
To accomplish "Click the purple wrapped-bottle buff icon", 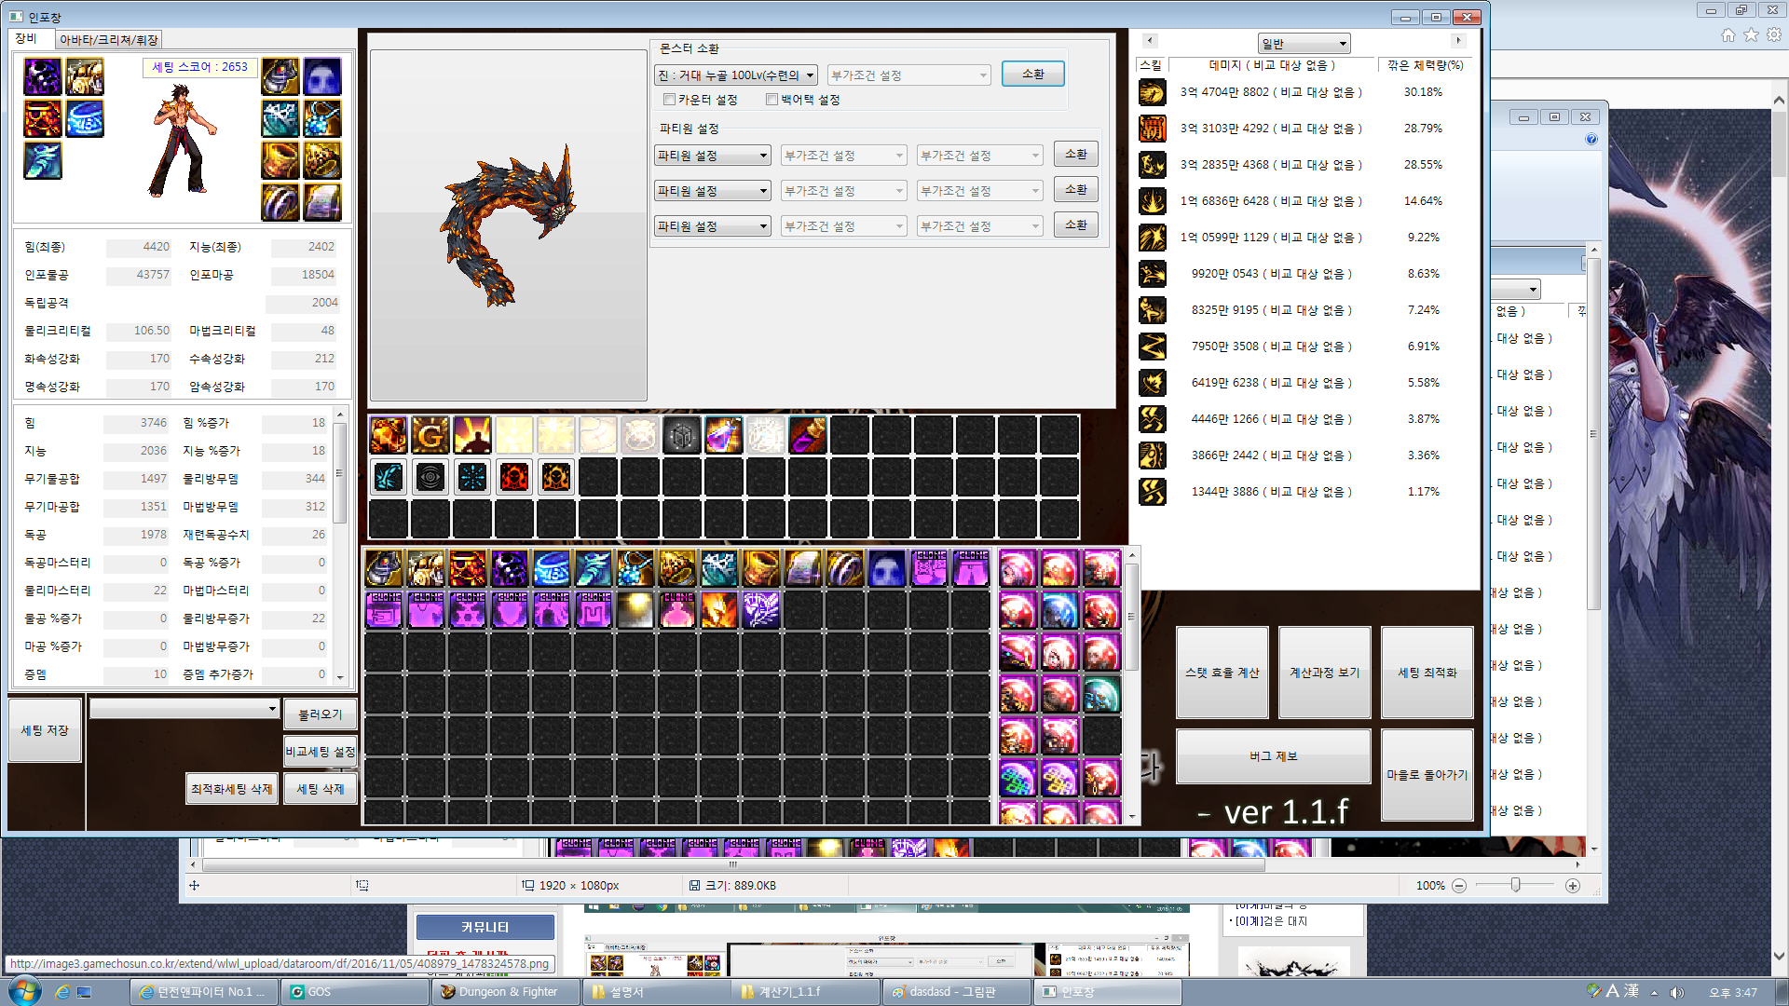I will point(808,435).
